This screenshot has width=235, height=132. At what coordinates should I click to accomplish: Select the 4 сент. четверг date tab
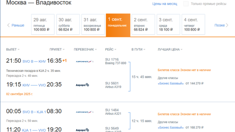click(193, 24)
